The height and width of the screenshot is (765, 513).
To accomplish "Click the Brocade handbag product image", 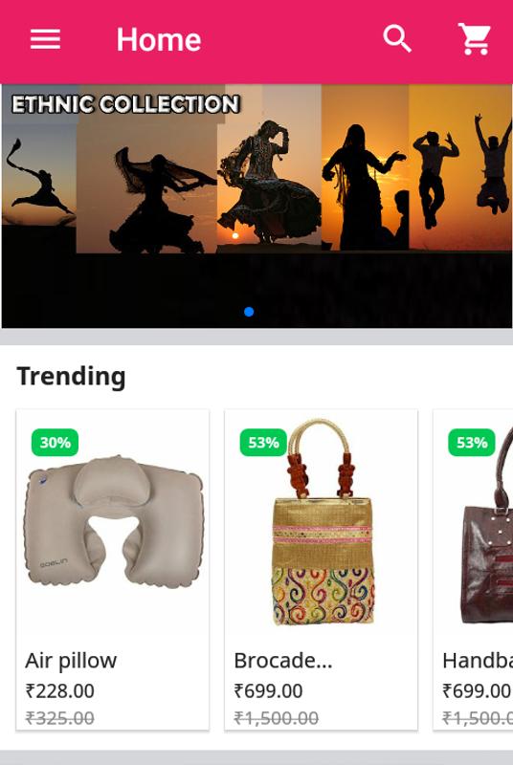I will point(322,522).
